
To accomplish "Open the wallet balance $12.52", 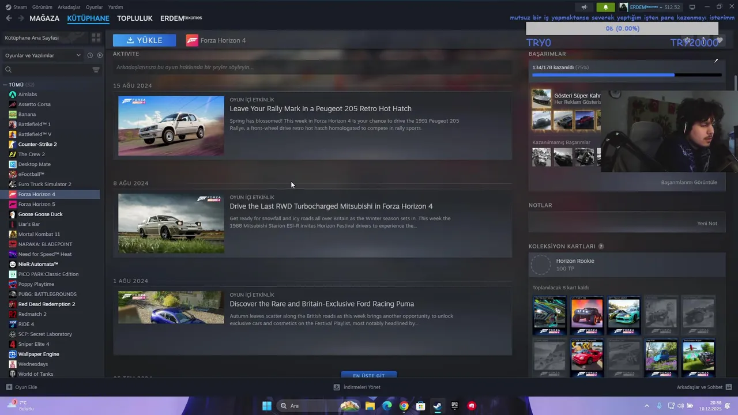I will click(672, 7).
